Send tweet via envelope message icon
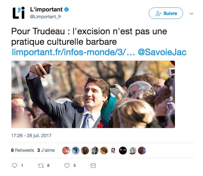 (x=93, y=166)
